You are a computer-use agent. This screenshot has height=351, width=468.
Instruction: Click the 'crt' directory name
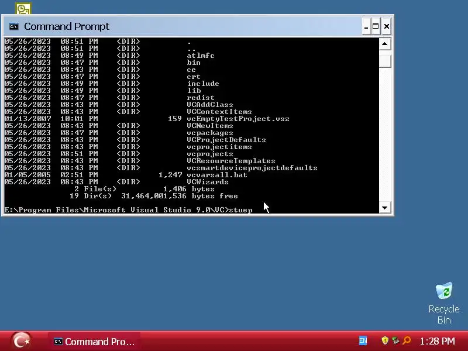(x=194, y=77)
